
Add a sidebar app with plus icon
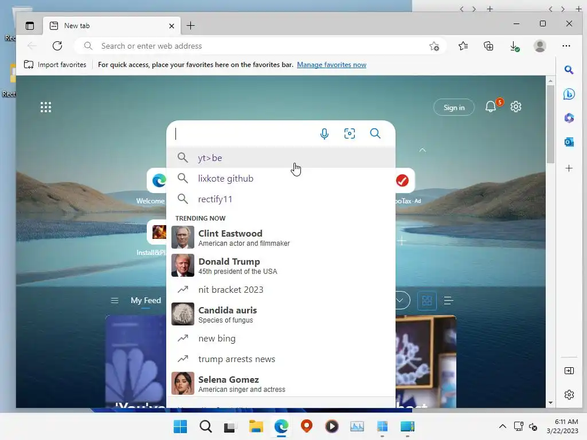[569, 168]
